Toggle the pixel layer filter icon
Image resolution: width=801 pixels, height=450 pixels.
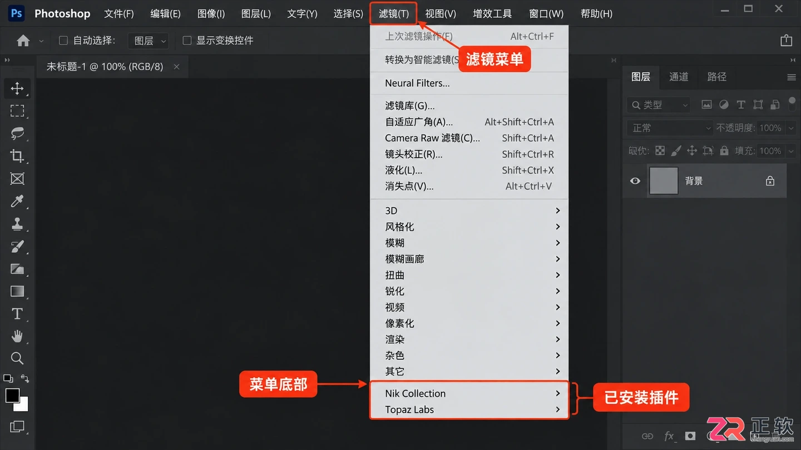pos(706,104)
